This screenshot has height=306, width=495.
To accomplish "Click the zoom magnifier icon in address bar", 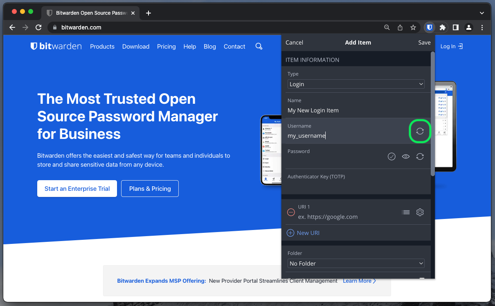I will pos(387,27).
